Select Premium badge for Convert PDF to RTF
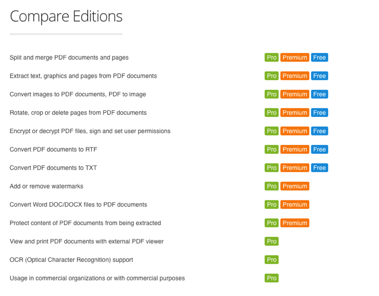Image resolution: width=379 pixels, height=296 pixels. coord(295,149)
